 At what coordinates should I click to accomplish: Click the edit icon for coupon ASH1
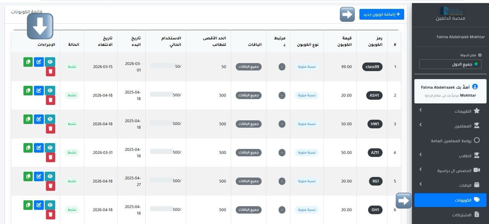pos(39,90)
